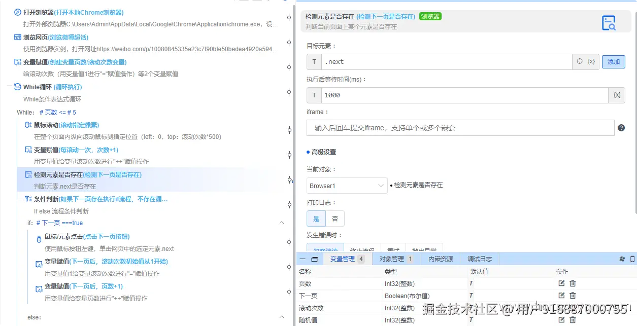Click the 添加 button

(x=614, y=62)
